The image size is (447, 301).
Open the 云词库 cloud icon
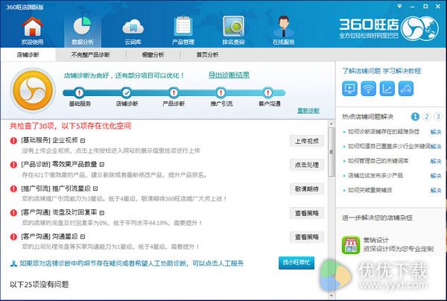(133, 28)
